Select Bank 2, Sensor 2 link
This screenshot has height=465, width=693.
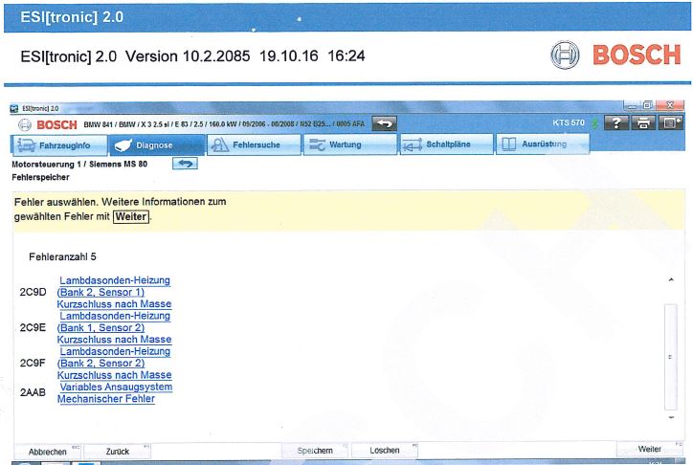click(x=101, y=363)
